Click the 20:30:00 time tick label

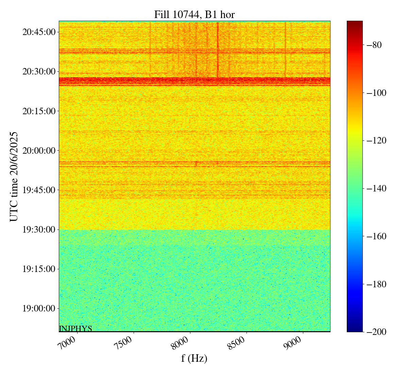[39, 72]
